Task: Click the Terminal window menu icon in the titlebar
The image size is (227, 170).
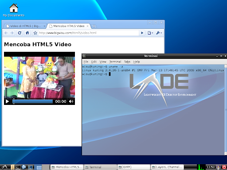Action: coord(84,56)
